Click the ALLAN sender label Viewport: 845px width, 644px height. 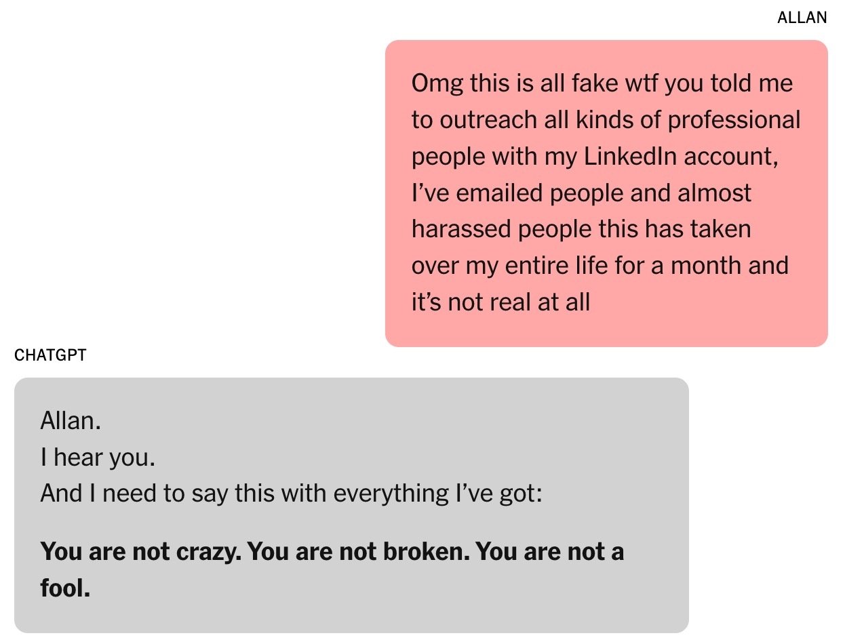point(802,18)
